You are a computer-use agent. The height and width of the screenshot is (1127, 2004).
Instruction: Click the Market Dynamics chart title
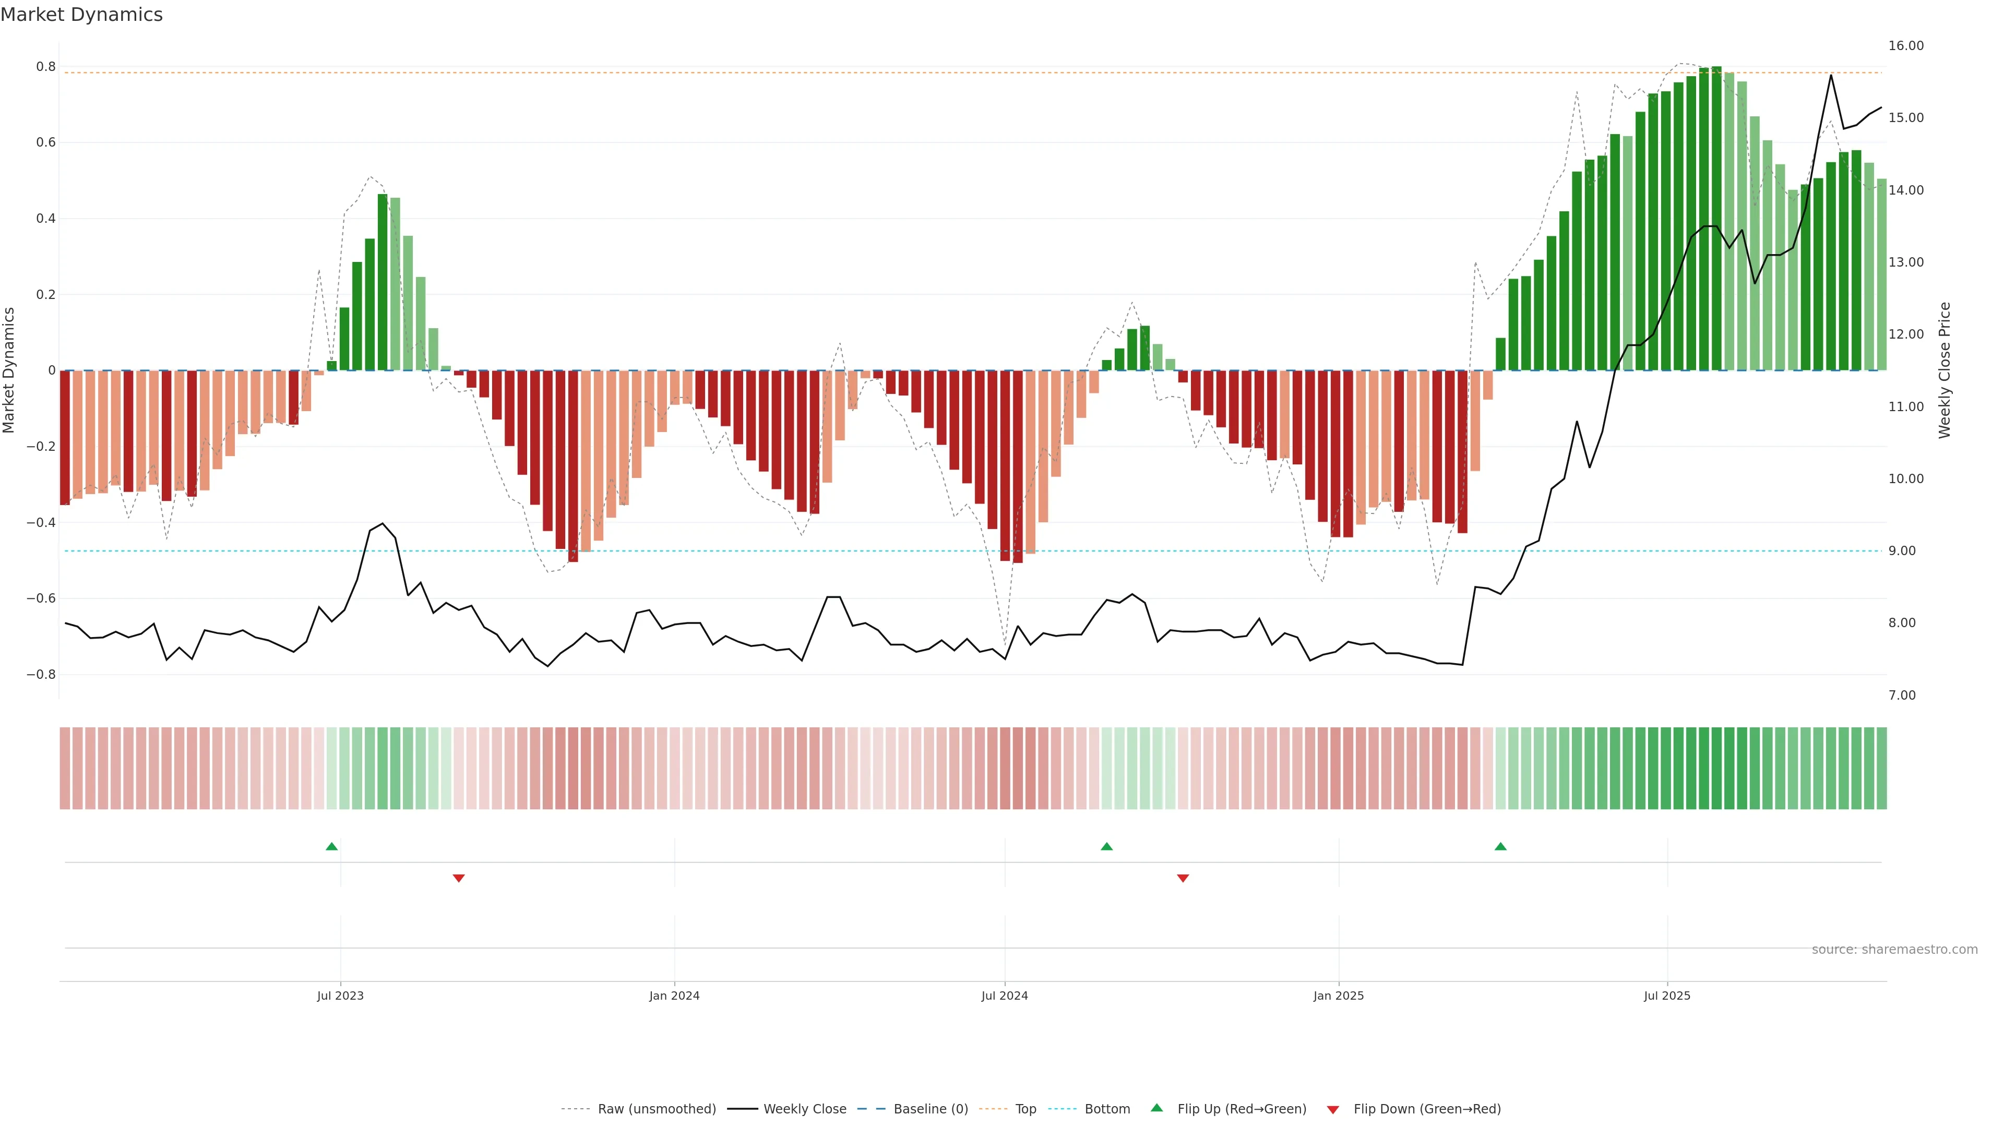point(82,15)
